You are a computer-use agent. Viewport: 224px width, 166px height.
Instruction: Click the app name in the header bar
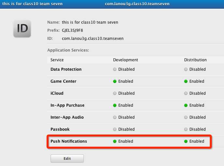click(x=32, y=4)
